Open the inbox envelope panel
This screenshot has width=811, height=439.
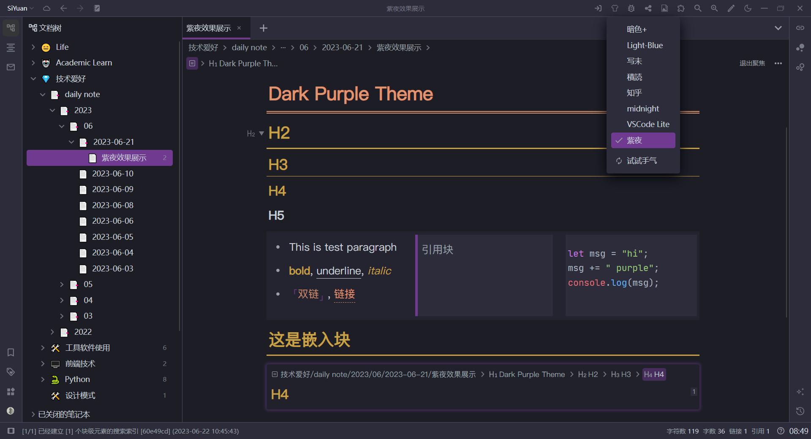pyautogui.click(x=11, y=67)
